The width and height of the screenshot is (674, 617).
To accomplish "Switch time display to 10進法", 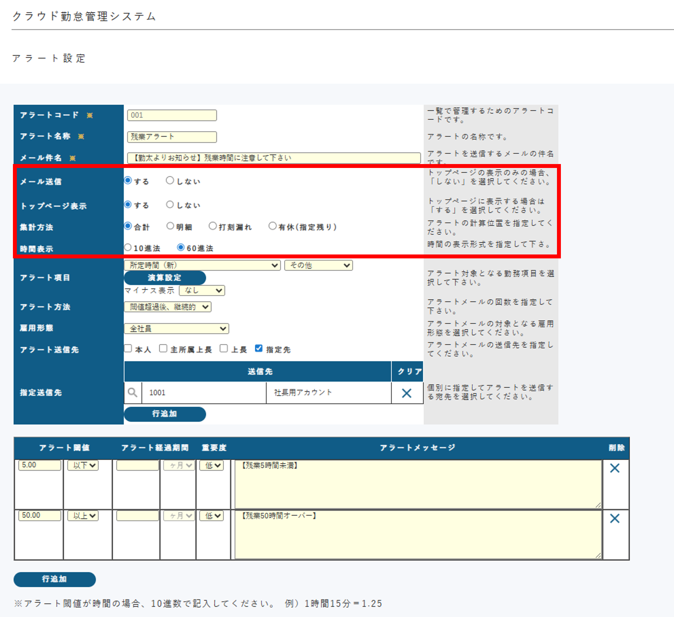I will [x=128, y=247].
